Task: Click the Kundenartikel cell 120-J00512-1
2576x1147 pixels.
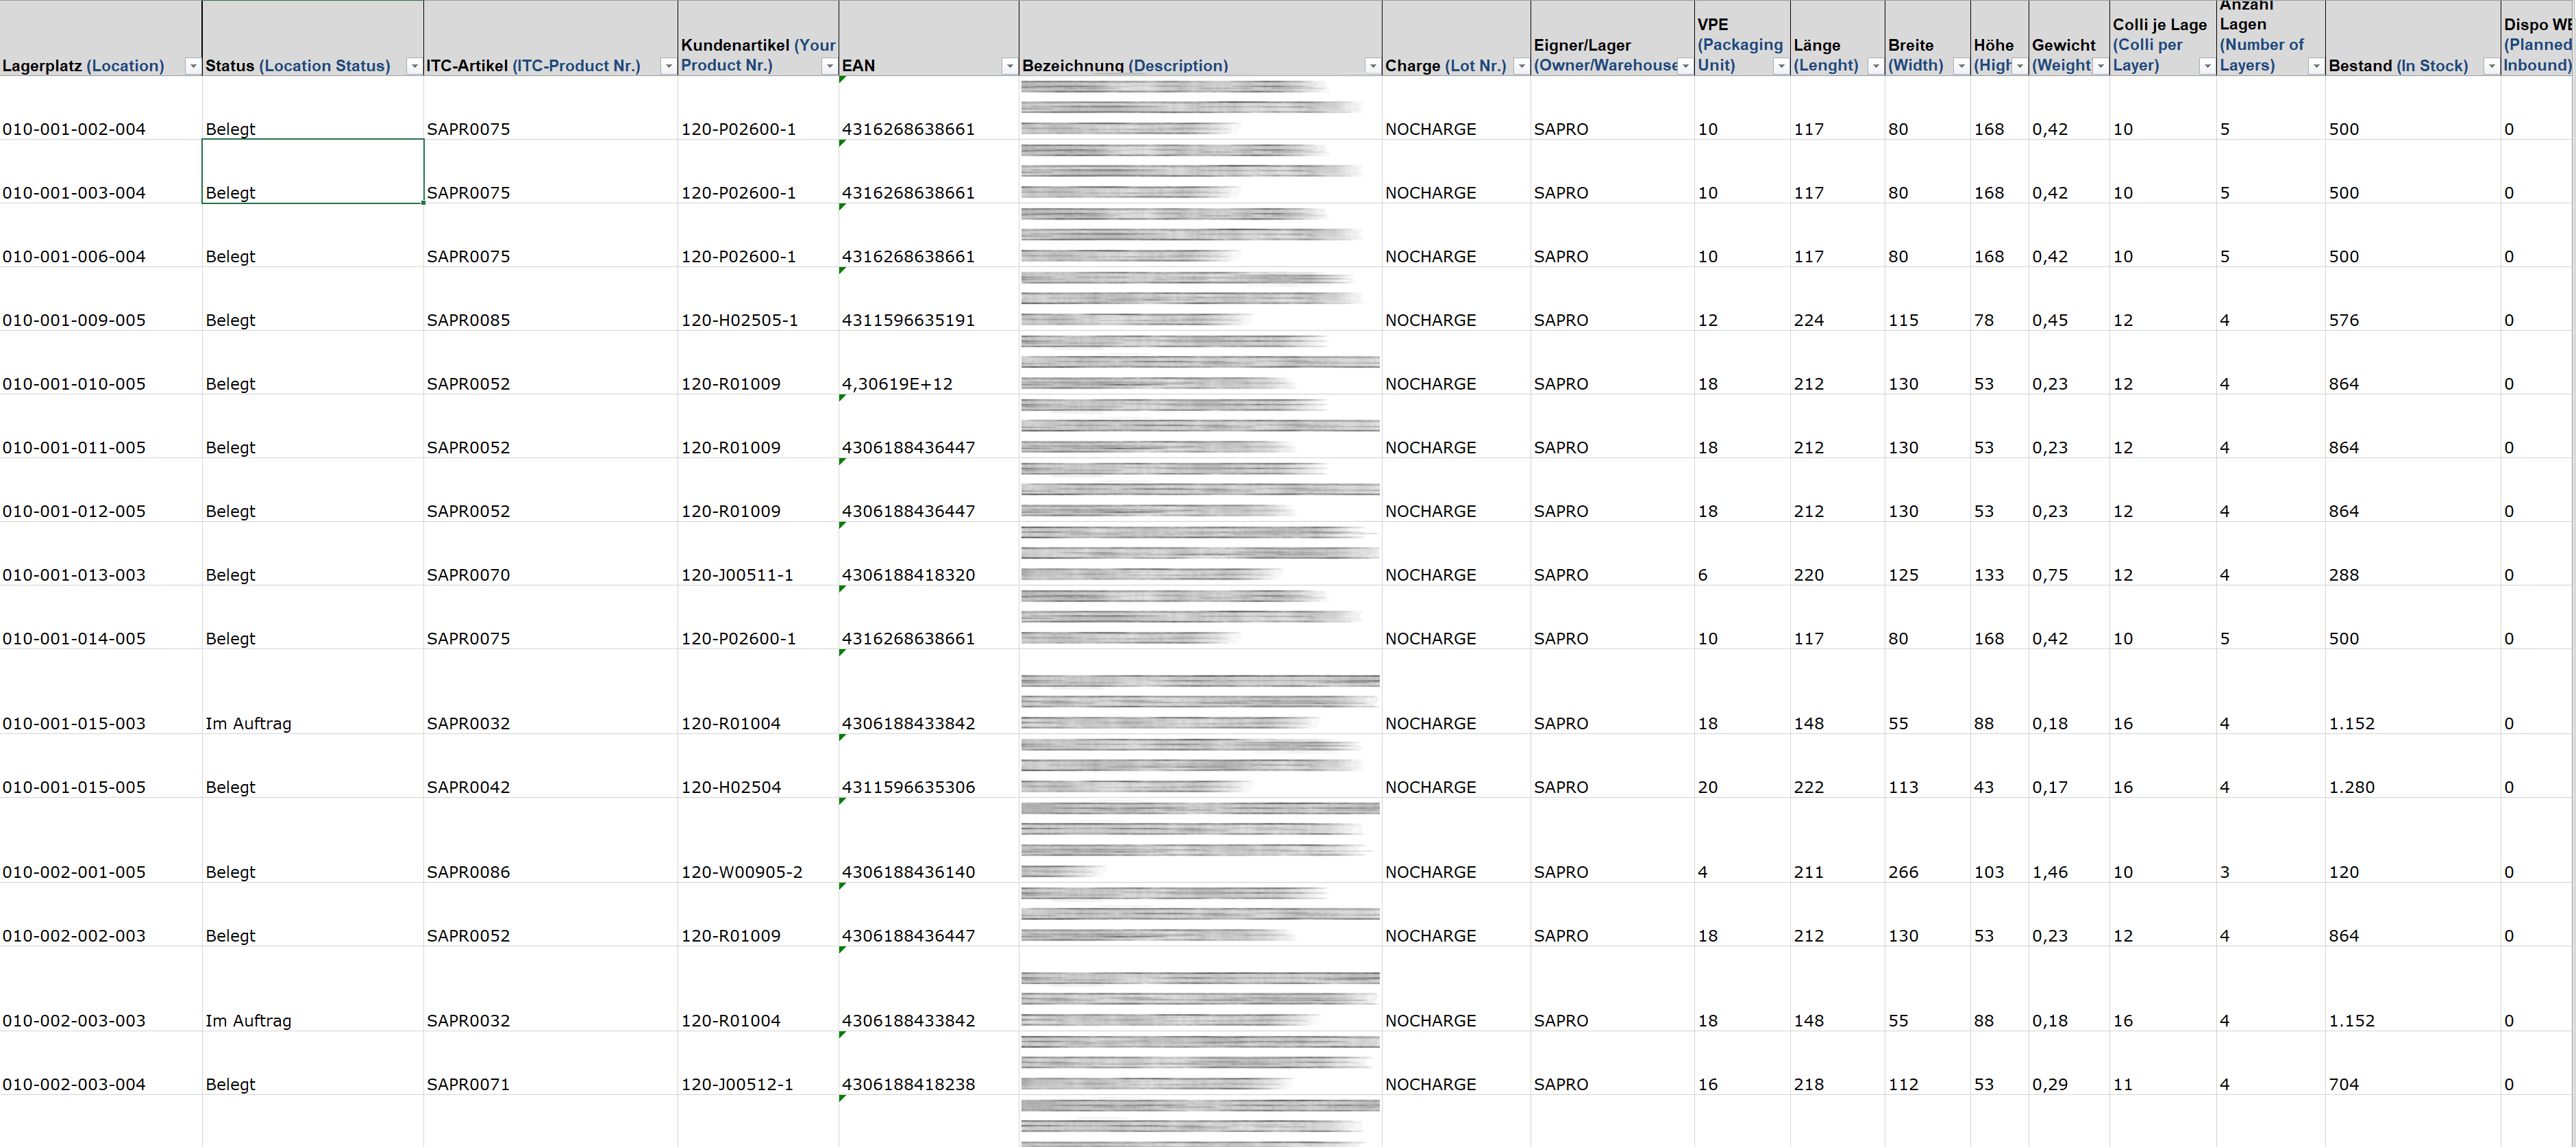Action: pos(737,1084)
